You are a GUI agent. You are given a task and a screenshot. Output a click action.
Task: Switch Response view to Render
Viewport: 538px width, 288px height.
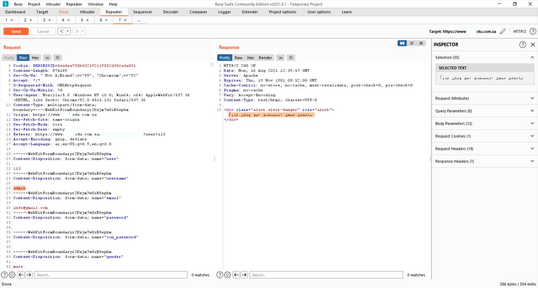[x=265, y=58]
